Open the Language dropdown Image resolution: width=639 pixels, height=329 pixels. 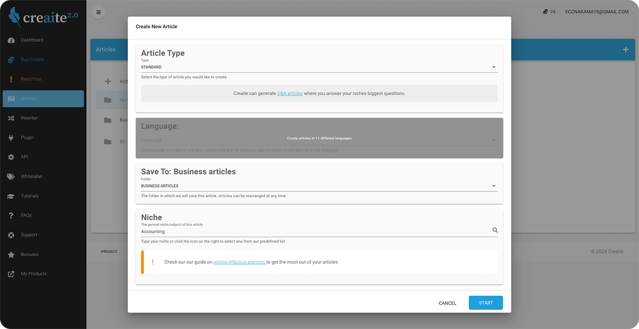point(318,140)
